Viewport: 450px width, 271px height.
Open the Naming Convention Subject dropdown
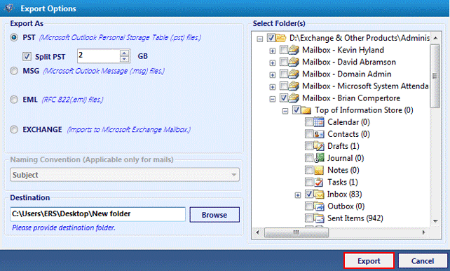pos(125,175)
